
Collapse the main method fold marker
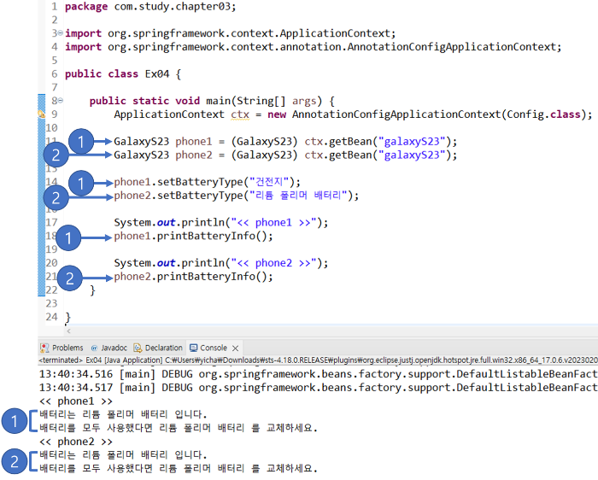[x=61, y=101]
